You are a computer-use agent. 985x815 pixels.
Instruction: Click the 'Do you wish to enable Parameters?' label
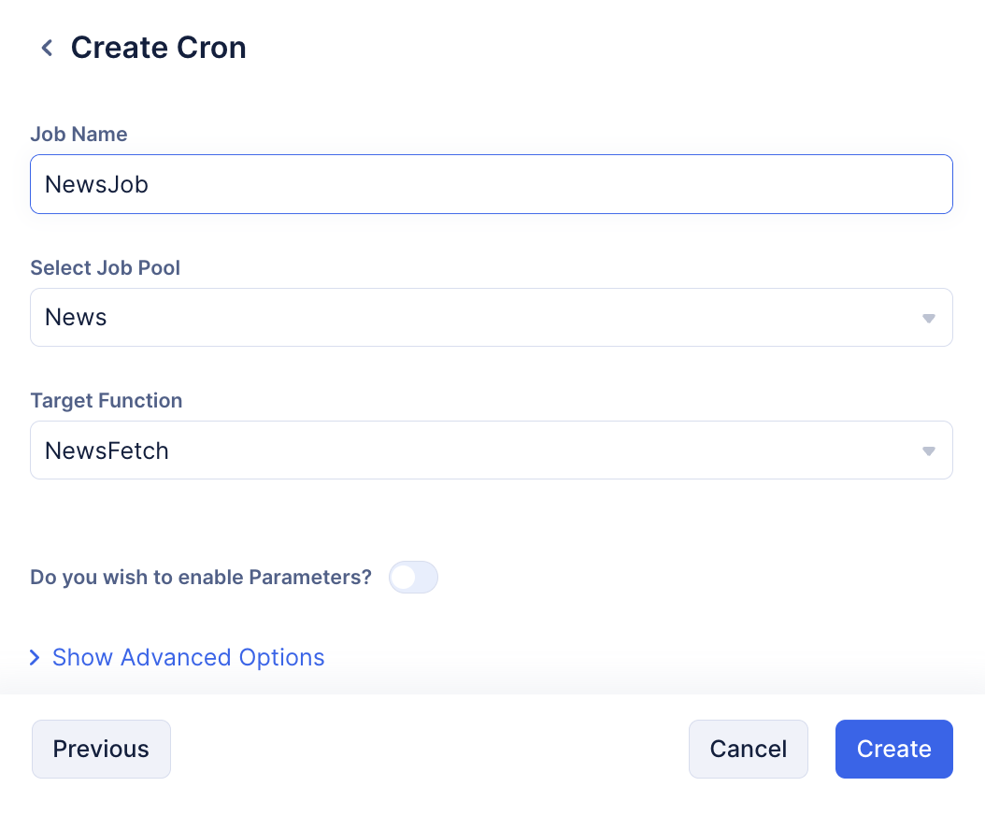tap(201, 577)
